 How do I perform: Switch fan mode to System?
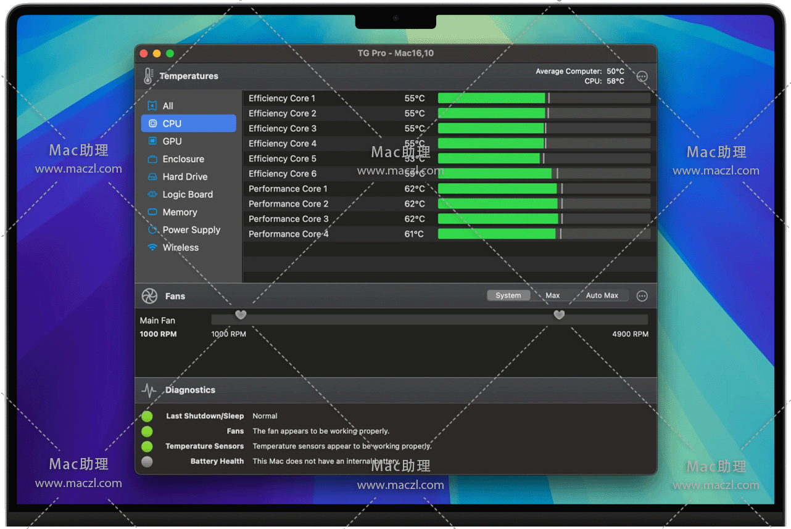tap(508, 295)
